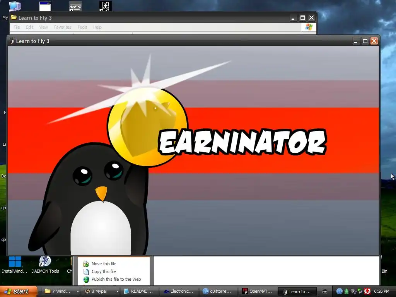Switch to qBittorrent taskbar button
The height and width of the screenshot is (297, 396).
[219, 292]
